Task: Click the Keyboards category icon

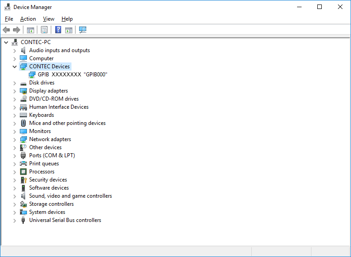Action: (23, 115)
